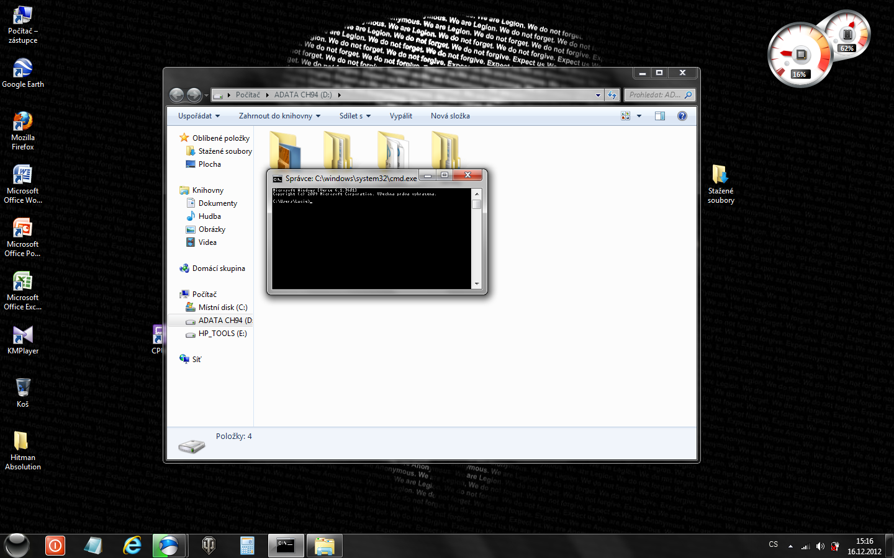Expand the breadcrumb arrow after Počítač
Viewport: 894px width, 558px height.
click(268, 95)
